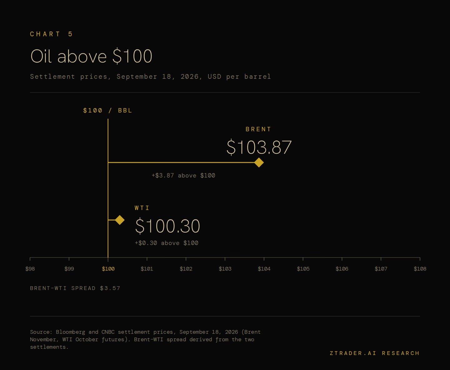450x370 pixels.
Task: Click the 'Oil above $100' title
Action: click(x=91, y=56)
